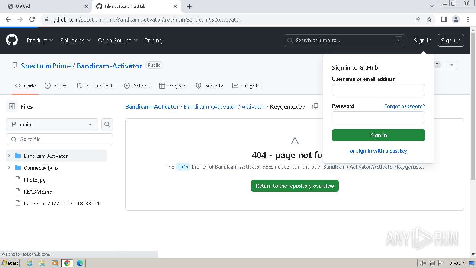Click the green Sign in button
This screenshot has height=268, width=476.
379,135
